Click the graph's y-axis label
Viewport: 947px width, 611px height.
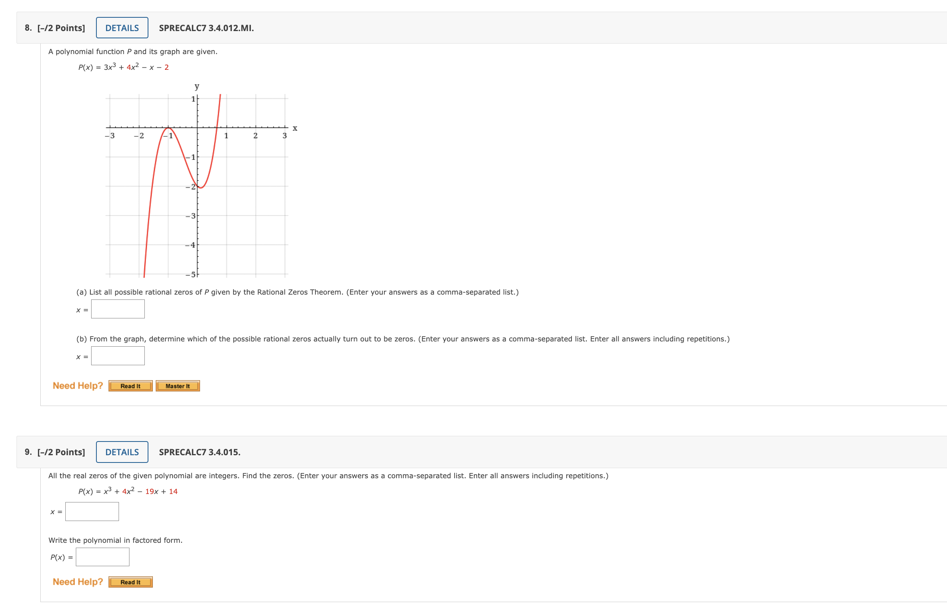click(x=196, y=86)
